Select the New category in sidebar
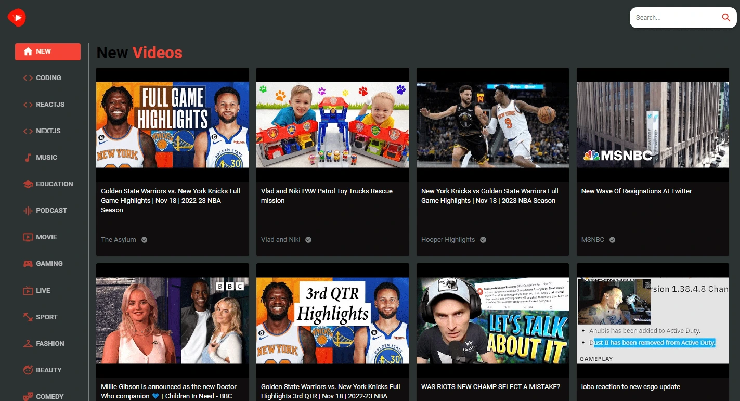Image resolution: width=740 pixels, height=401 pixels. [x=47, y=51]
